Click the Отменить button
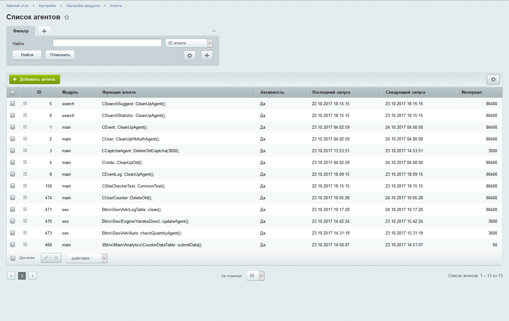The height and width of the screenshot is (321, 509). [60, 55]
